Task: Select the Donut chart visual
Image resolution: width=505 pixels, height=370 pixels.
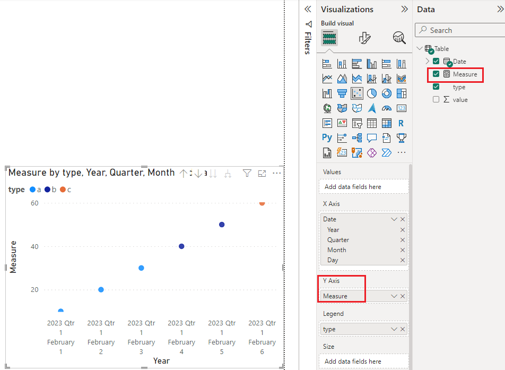Action: [387, 93]
